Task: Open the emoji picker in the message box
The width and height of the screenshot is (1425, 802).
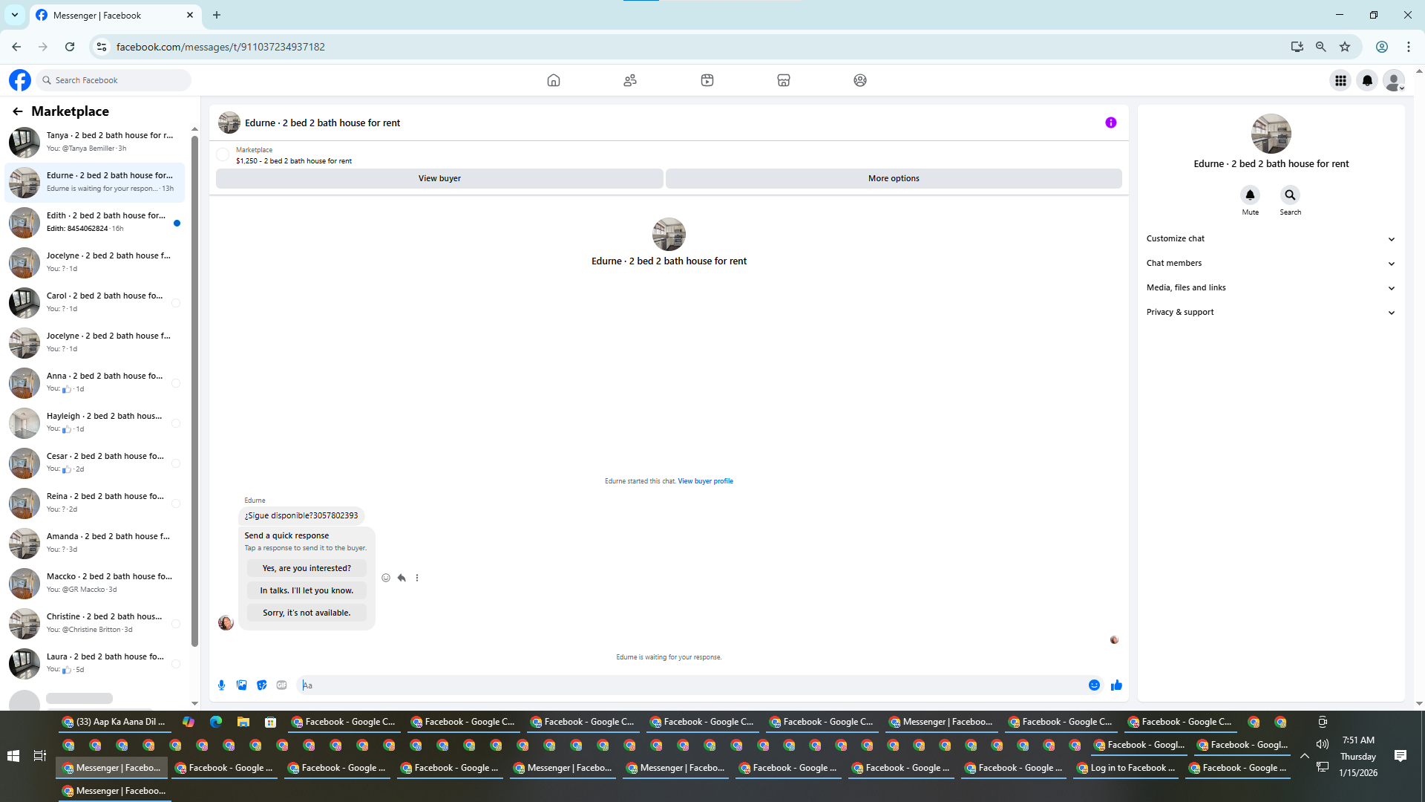Action: (x=1094, y=685)
